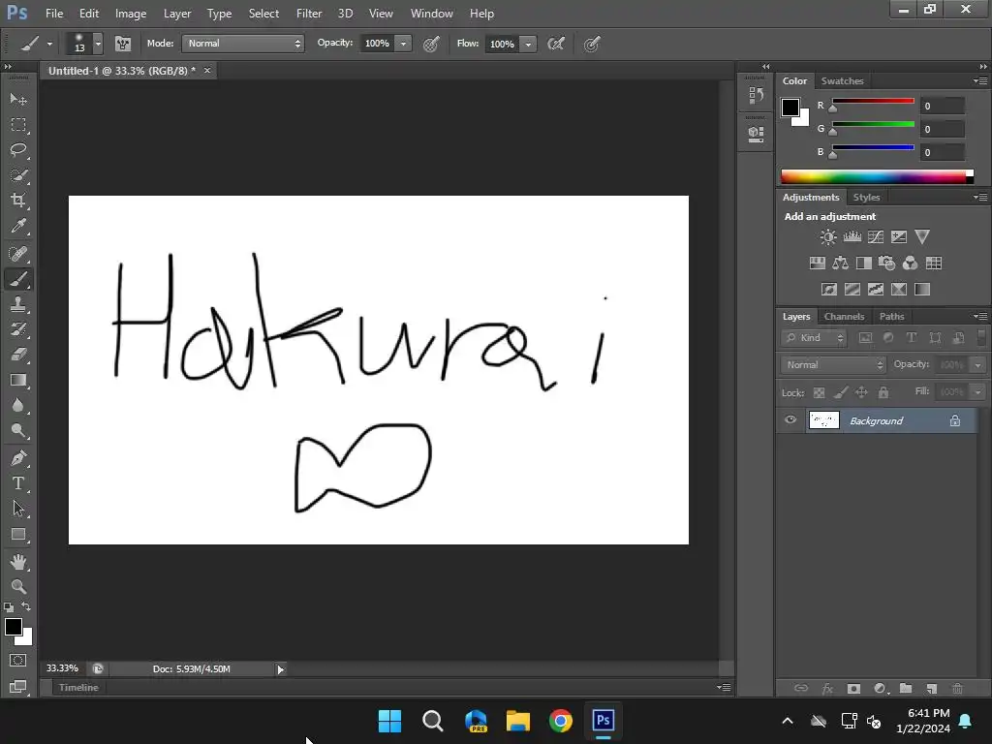Expand the brush Opacity slider dropdown
Image resolution: width=992 pixels, height=744 pixels.
click(403, 44)
